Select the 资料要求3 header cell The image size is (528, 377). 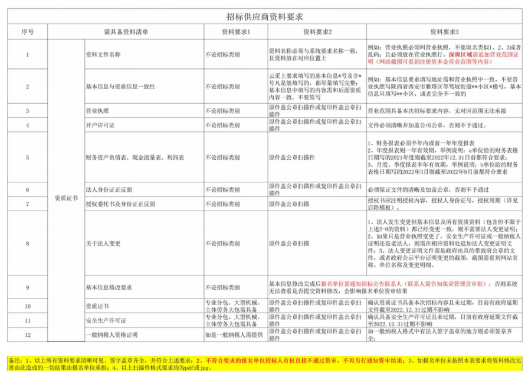click(444, 32)
